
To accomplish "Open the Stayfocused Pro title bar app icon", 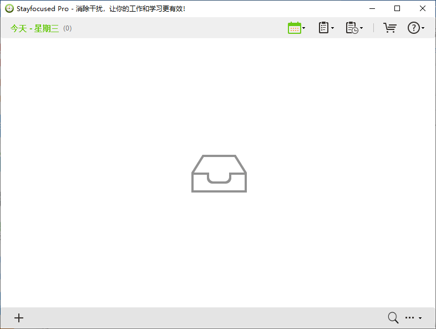I will tap(9, 9).
